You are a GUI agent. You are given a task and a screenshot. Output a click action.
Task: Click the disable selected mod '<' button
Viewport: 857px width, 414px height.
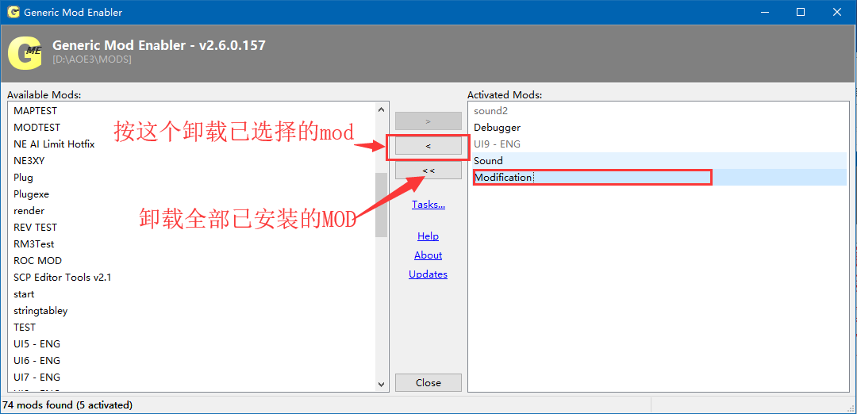428,146
